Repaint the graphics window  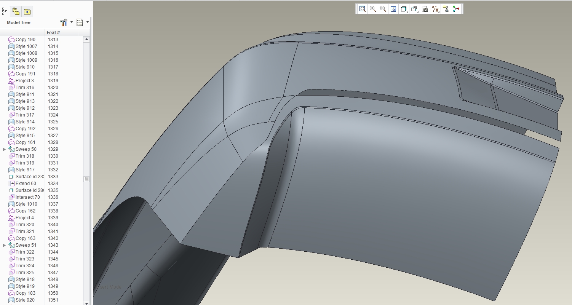[394, 9]
